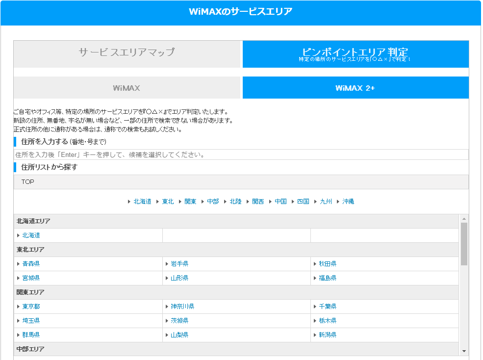483x360 pixels.
Task: Jump to 沖縄 region link
Action: pos(348,201)
